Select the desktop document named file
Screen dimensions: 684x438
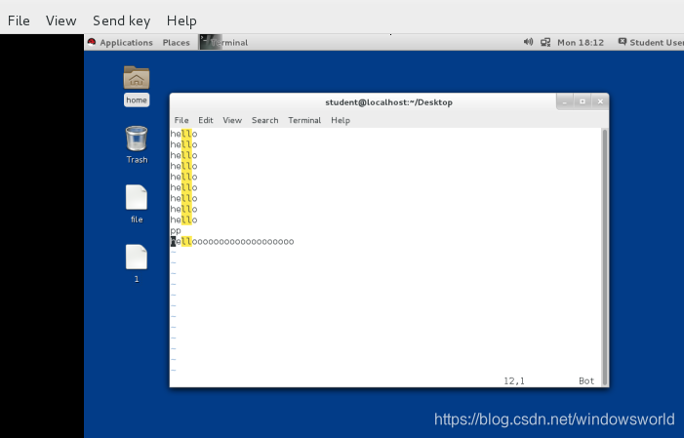(137, 204)
